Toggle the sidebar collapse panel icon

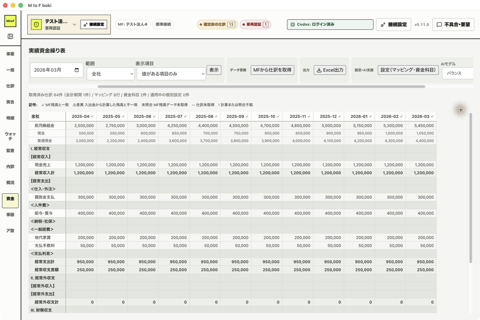pos(10,36)
